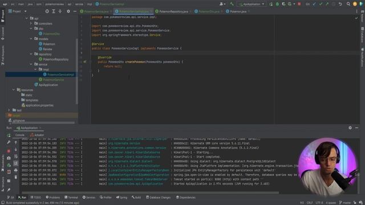Toggle scroll to end icon in console toolbar
This screenshot has height=205, width=365.
pyautogui.click(x=15, y=163)
